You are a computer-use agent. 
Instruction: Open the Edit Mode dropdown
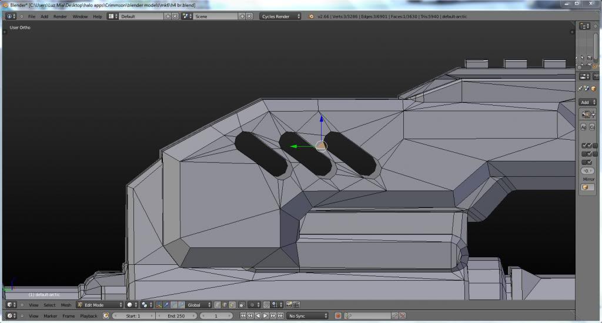pos(99,305)
